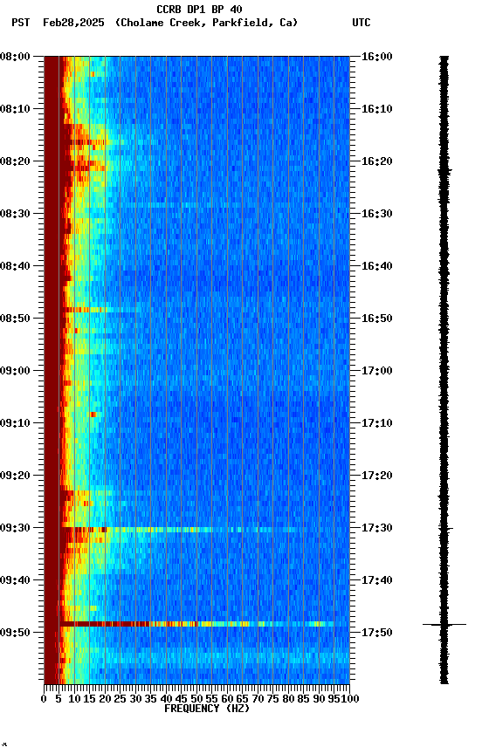Click the 09:10 PST time label
The height and width of the screenshot is (754, 482).
coord(15,423)
